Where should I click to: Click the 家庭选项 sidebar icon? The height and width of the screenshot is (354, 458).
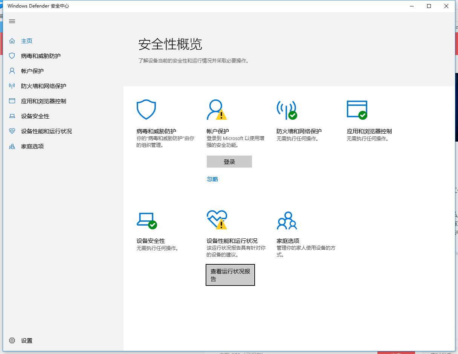tap(12, 146)
